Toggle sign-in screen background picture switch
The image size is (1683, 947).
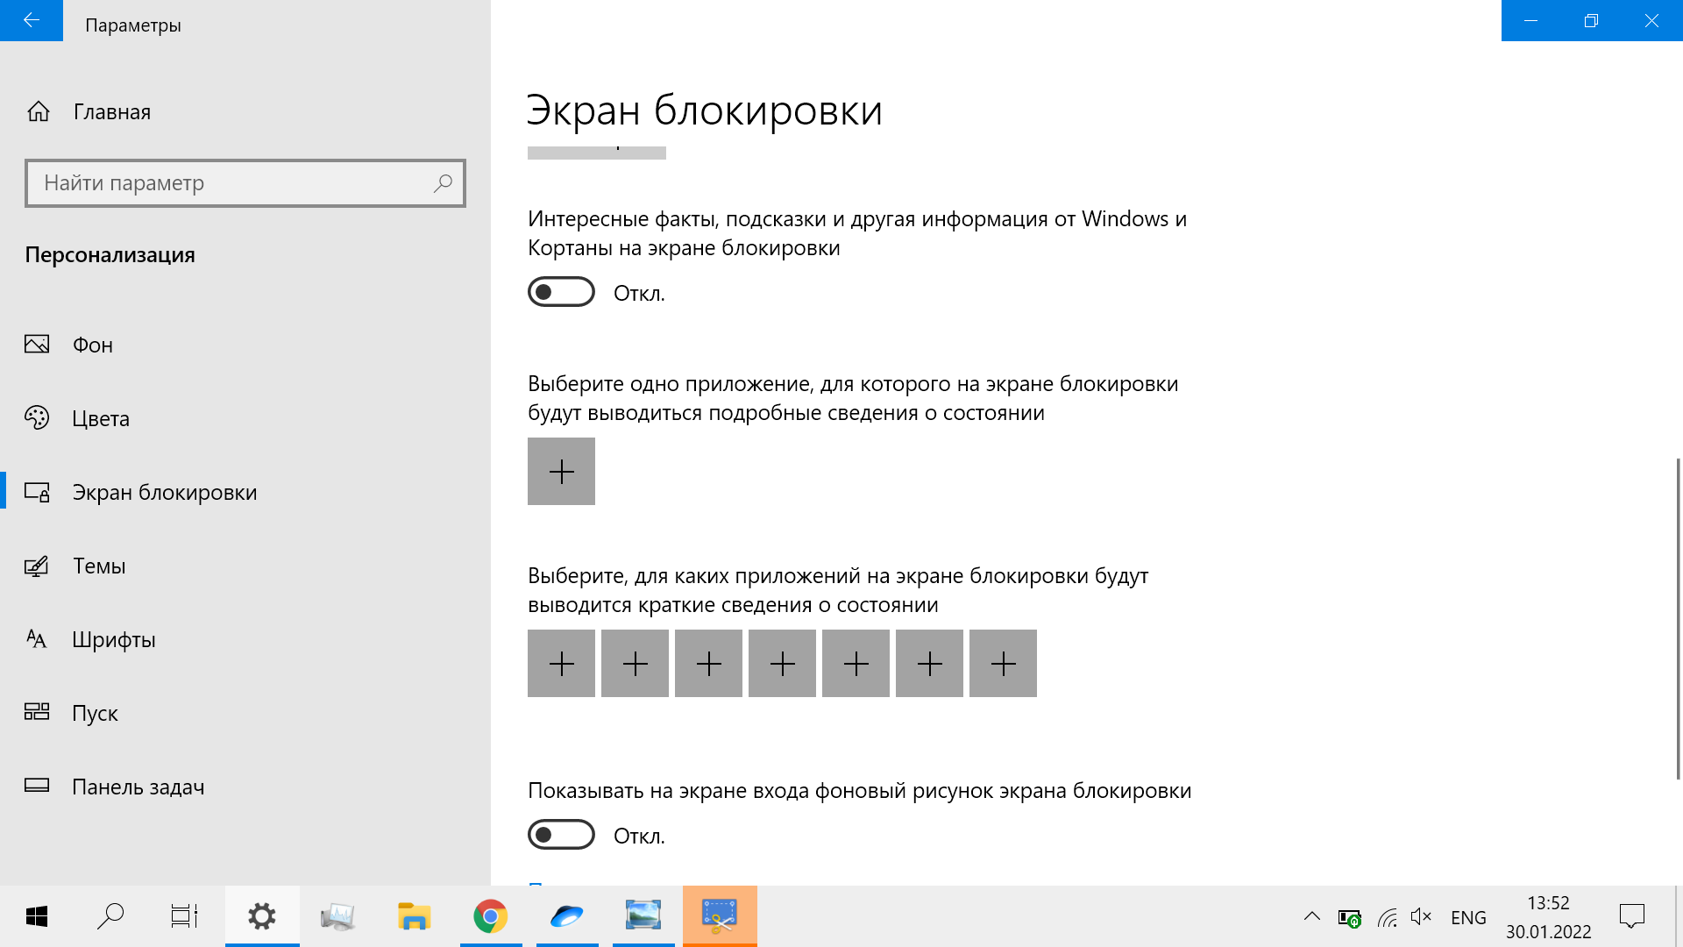click(x=561, y=835)
